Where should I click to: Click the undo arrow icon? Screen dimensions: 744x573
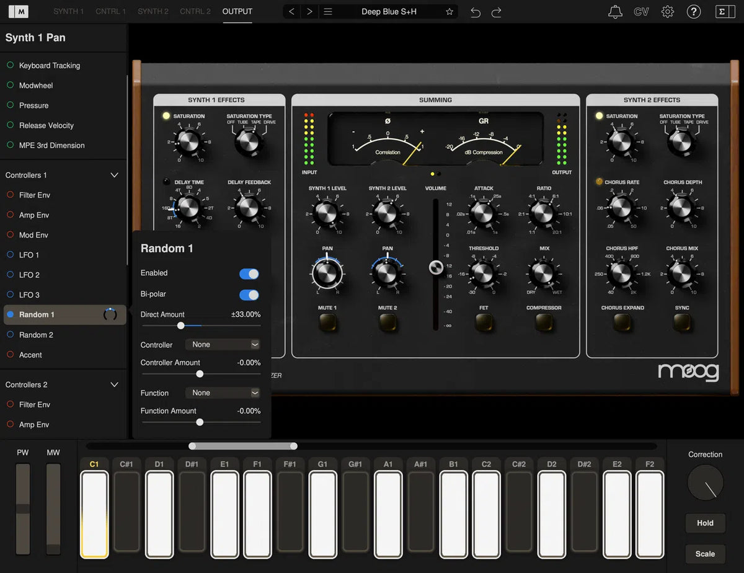tap(475, 11)
